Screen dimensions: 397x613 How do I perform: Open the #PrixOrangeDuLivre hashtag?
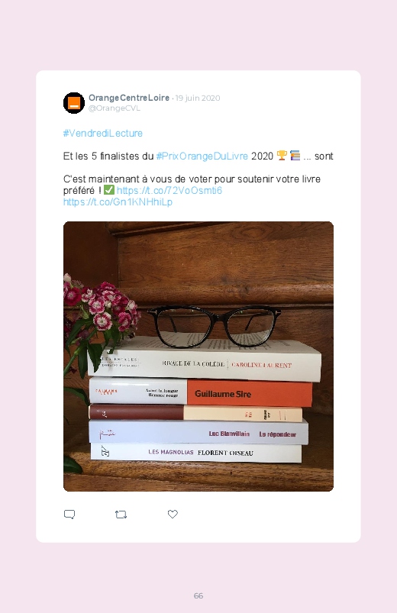point(202,156)
